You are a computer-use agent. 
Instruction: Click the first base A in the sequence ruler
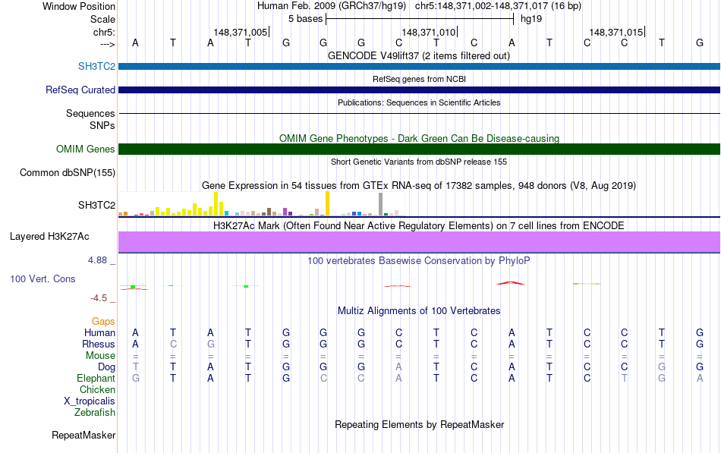135,42
